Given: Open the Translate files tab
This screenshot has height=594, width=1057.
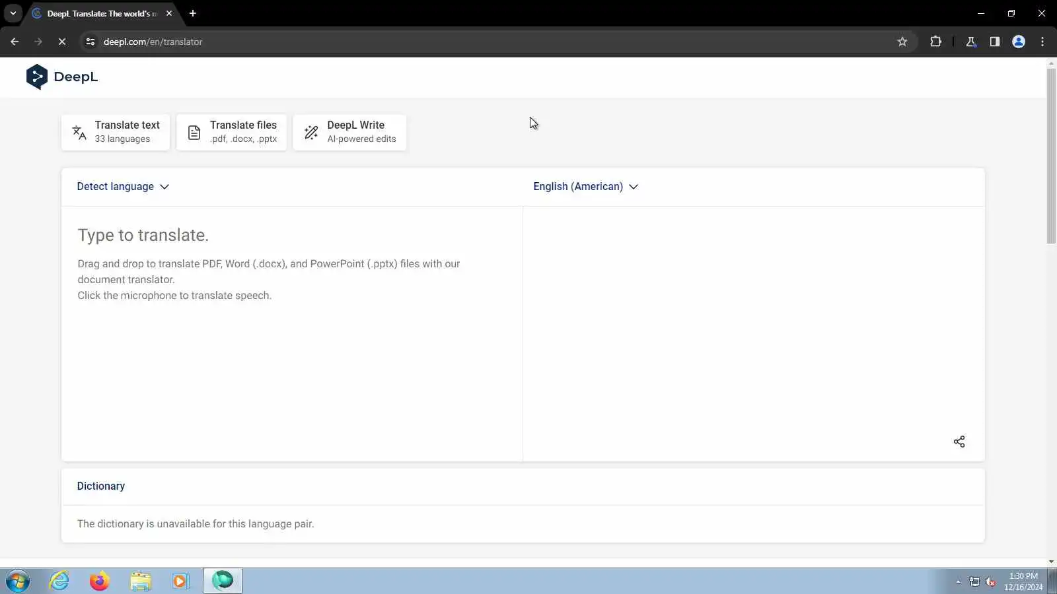Looking at the screenshot, I should point(231,132).
